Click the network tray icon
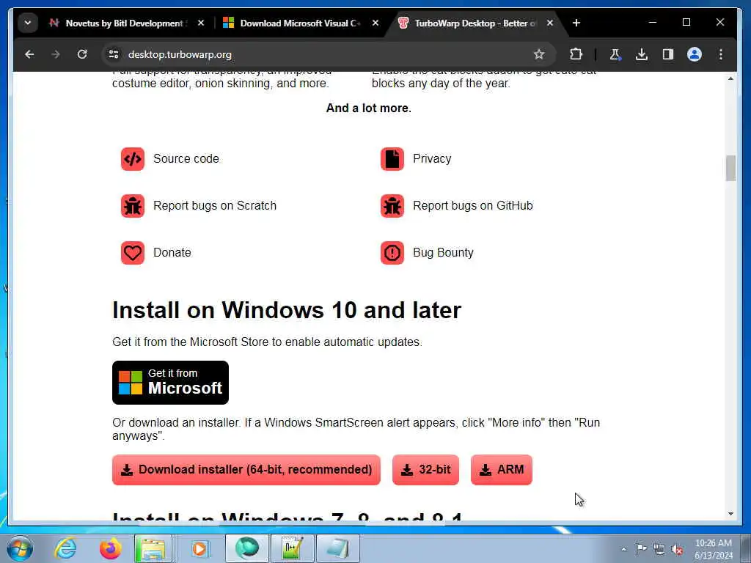 [x=659, y=550]
